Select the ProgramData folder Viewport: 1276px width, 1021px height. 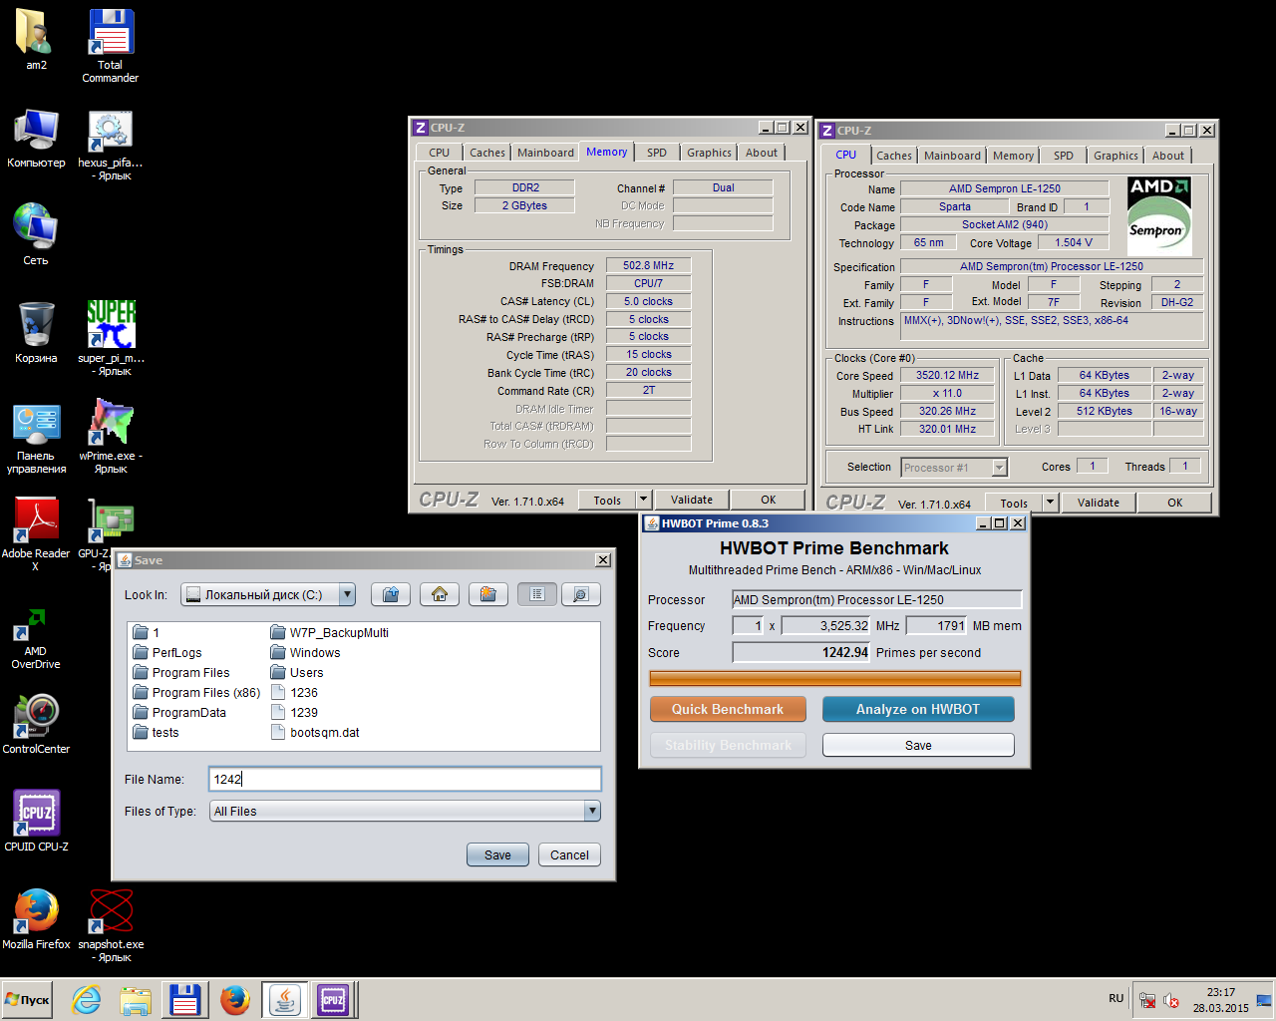point(179,712)
